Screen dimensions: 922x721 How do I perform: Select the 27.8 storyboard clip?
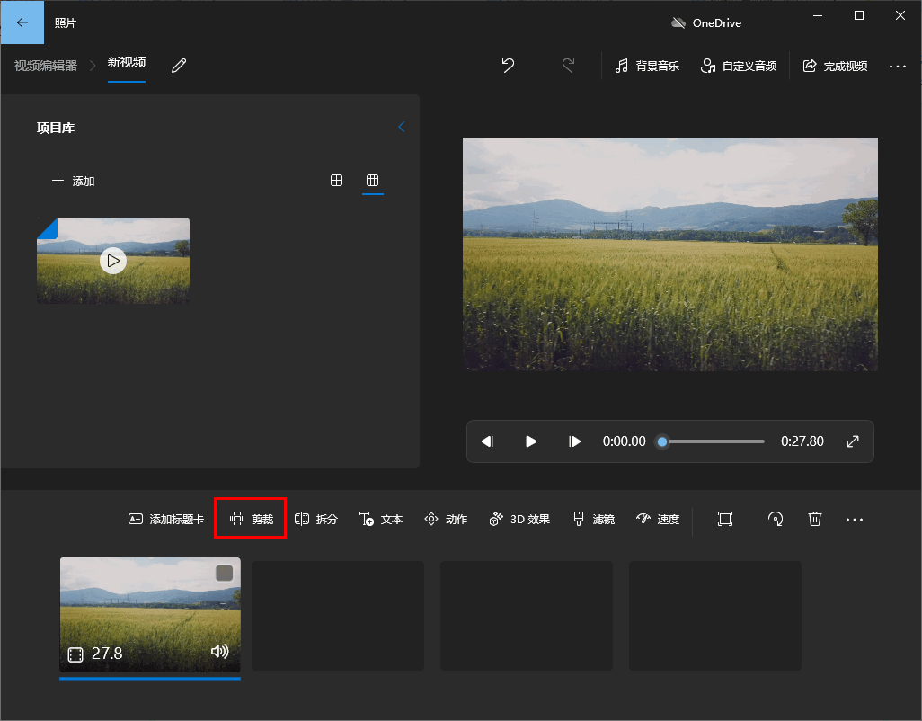[150, 615]
